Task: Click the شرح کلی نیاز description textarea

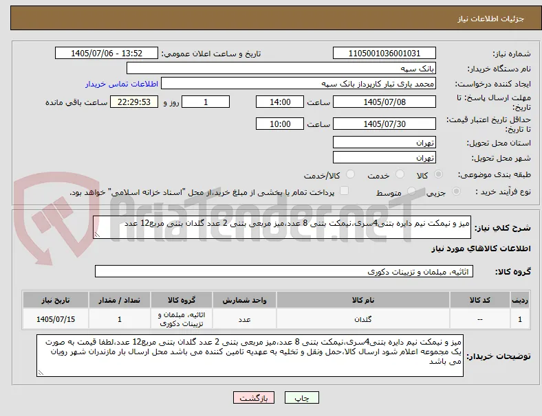Action: click(282, 227)
